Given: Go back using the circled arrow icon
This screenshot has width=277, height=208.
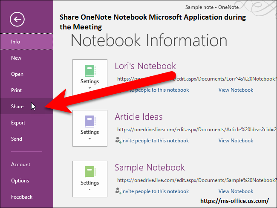Looking at the screenshot, I should (17, 19).
